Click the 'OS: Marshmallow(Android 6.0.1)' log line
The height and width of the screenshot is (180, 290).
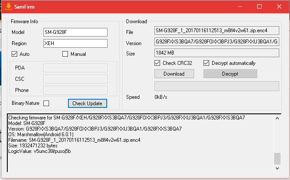point(41,134)
